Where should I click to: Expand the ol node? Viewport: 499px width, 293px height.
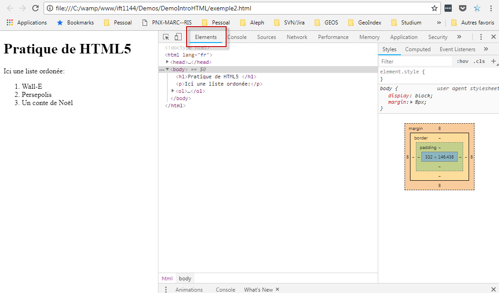click(173, 91)
